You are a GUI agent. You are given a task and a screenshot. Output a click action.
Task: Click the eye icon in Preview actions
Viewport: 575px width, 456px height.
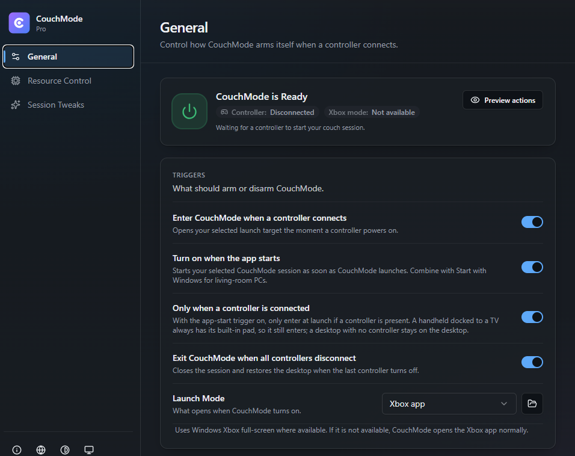(x=475, y=100)
